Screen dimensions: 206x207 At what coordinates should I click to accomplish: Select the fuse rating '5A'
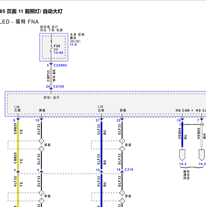56,49
